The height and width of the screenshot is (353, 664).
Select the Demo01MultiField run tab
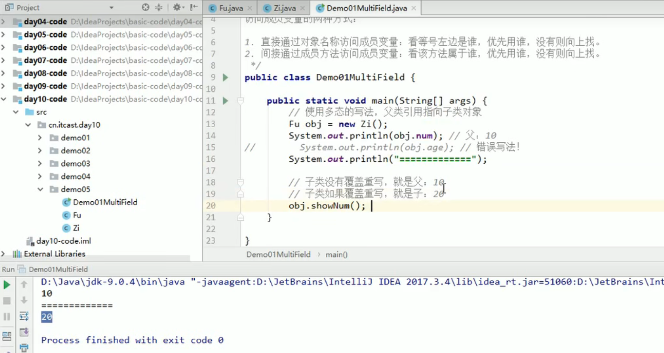pos(58,269)
